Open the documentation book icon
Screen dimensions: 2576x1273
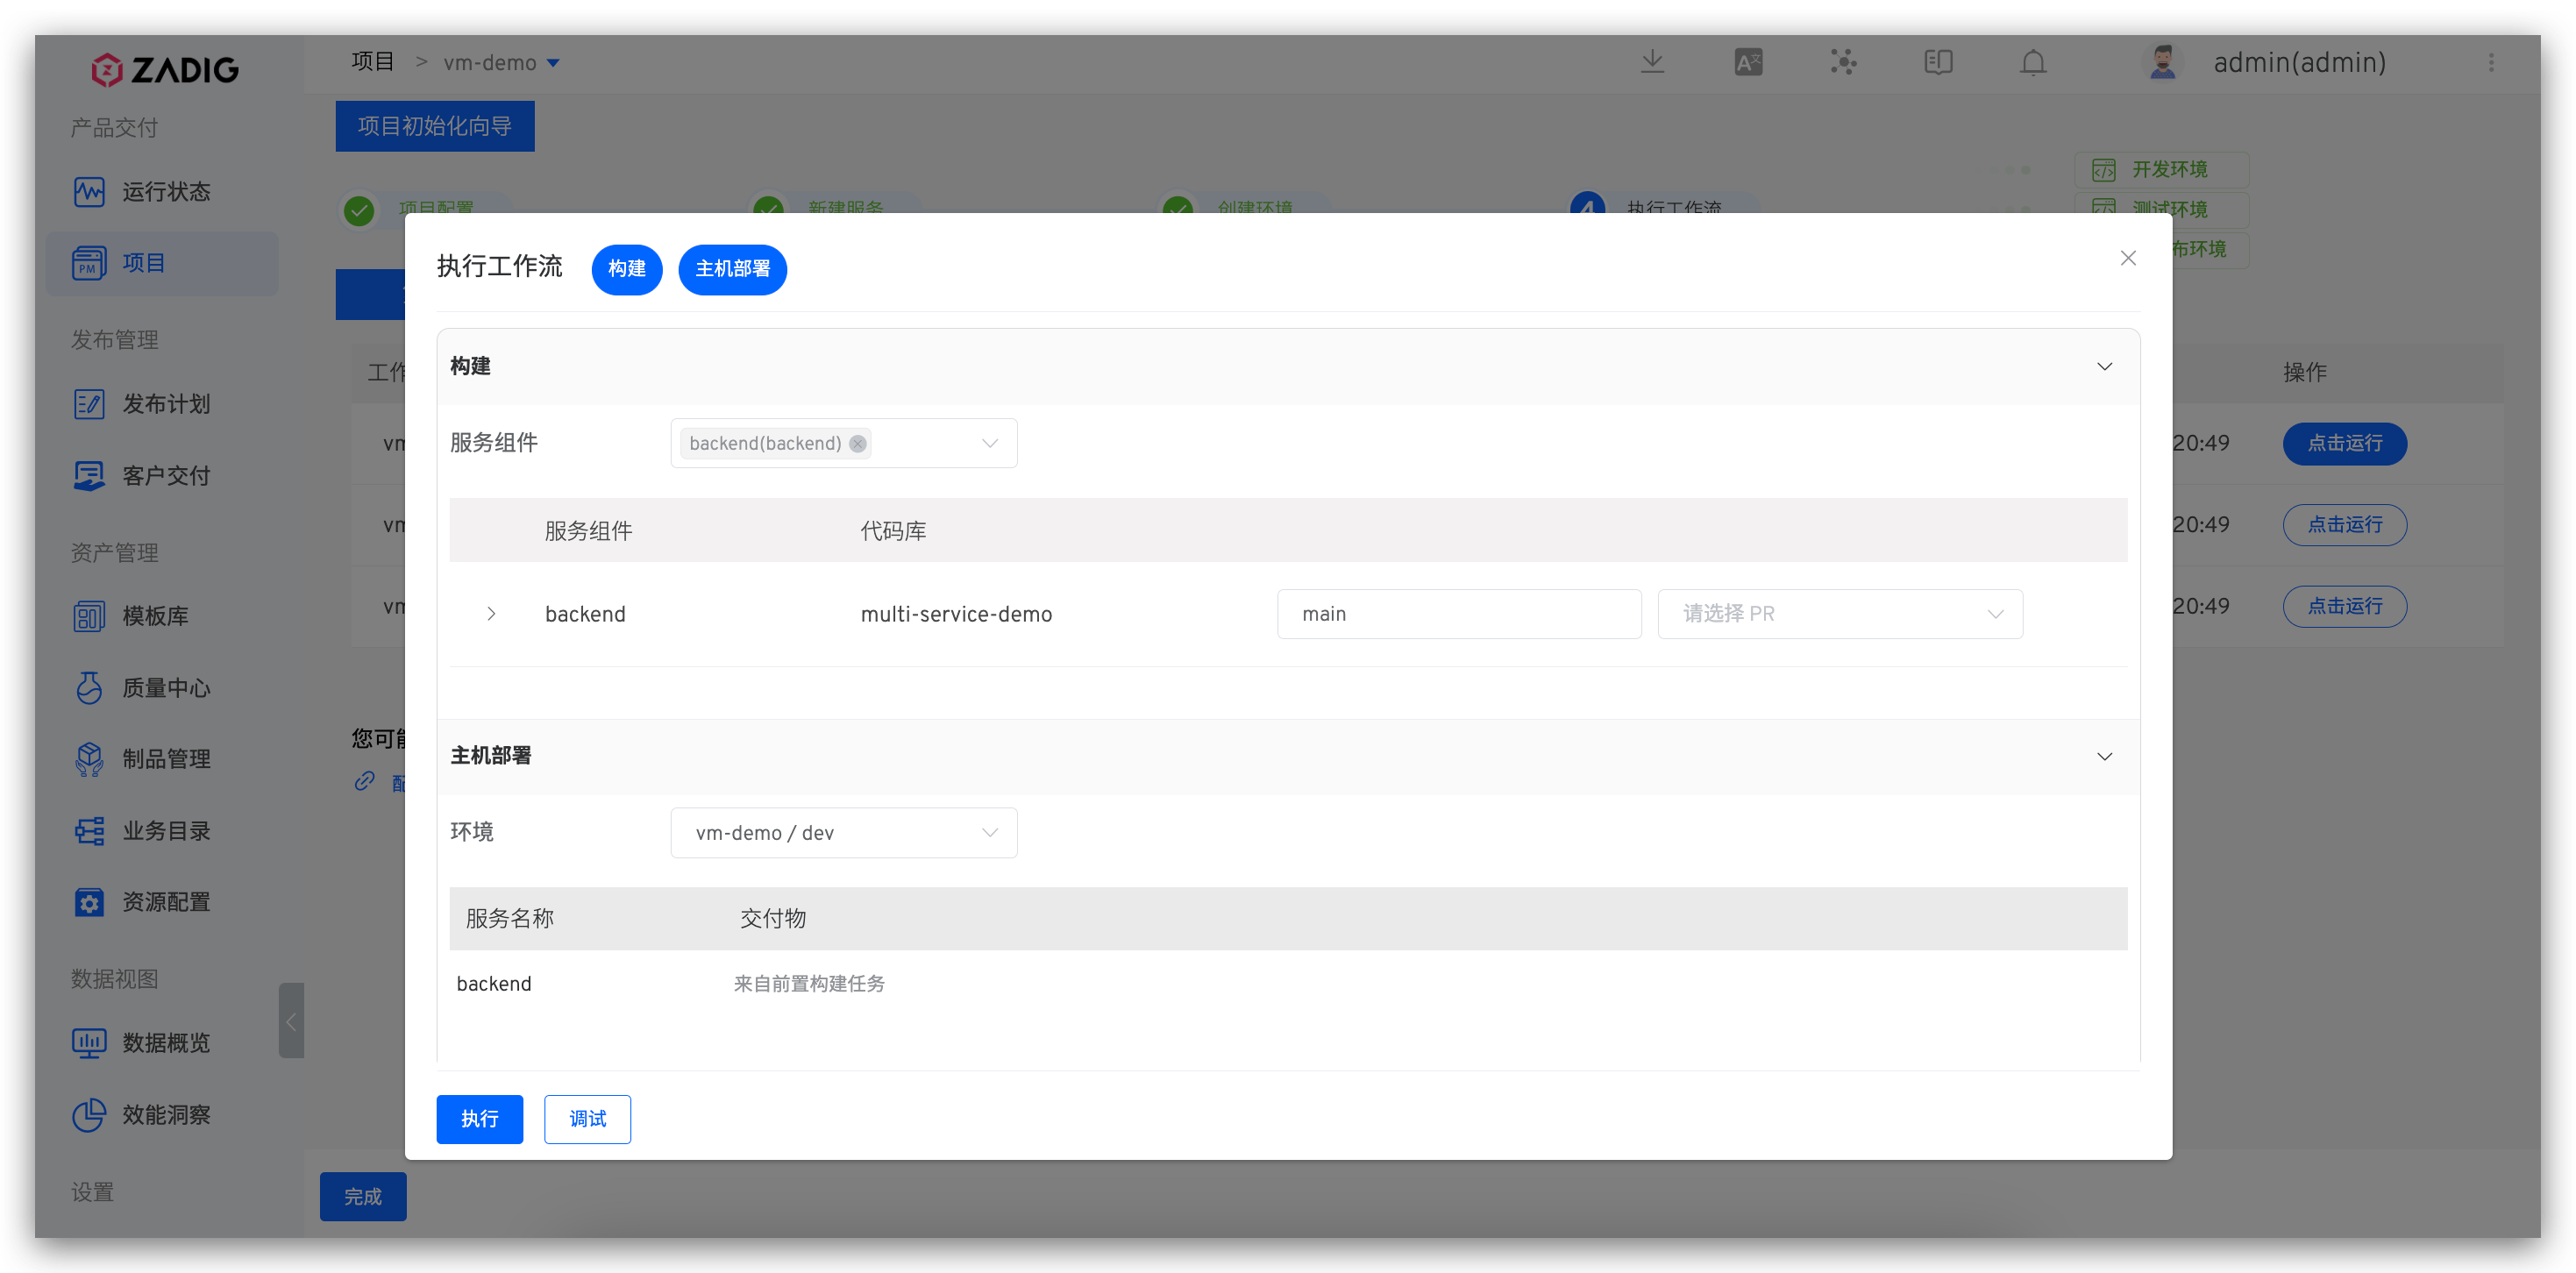1938,62
